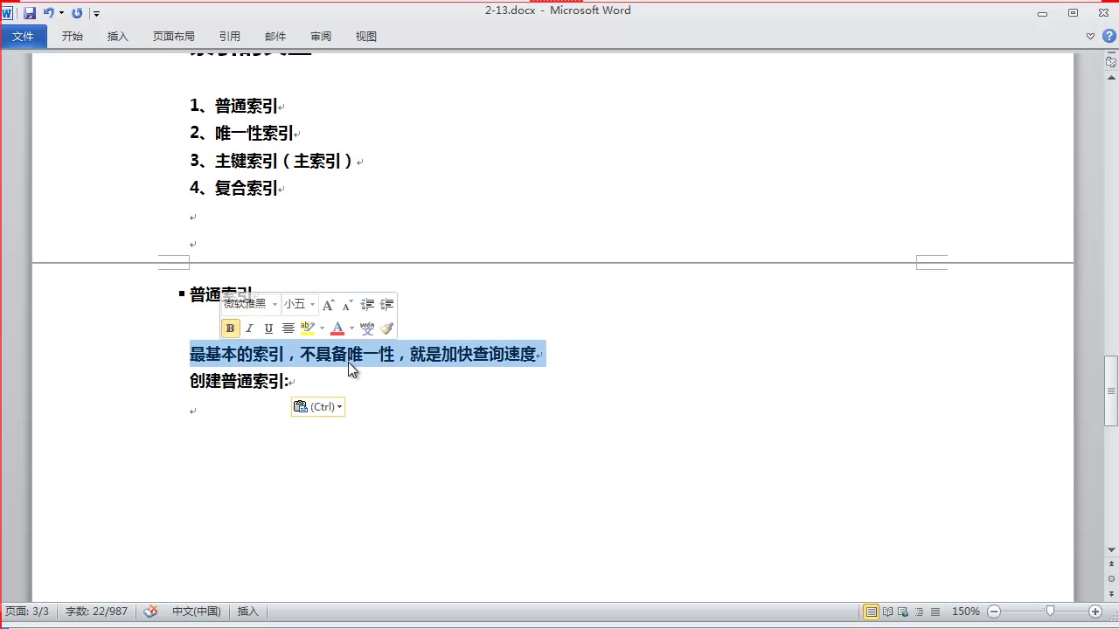Image resolution: width=1119 pixels, height=629 pixels.
Task: Click the 150% zoom level
Action: 966,612
